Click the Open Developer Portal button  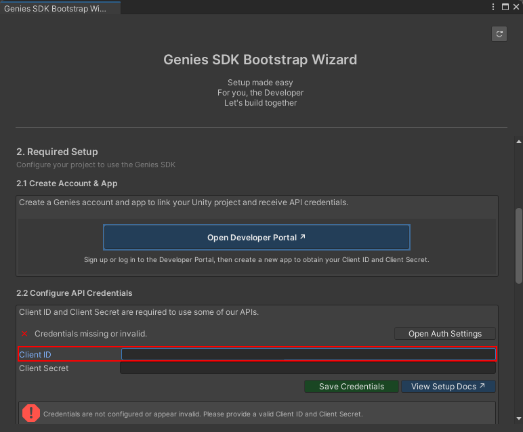point(257,238)
